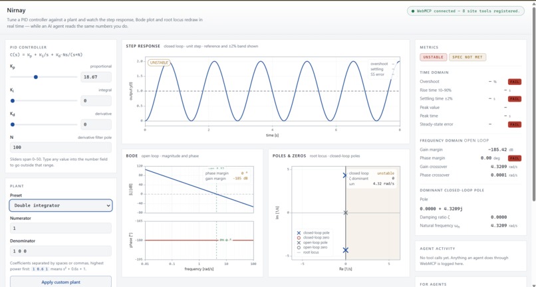
Task: Click the Kd numeric input field
Action: [x=96, y=124]
